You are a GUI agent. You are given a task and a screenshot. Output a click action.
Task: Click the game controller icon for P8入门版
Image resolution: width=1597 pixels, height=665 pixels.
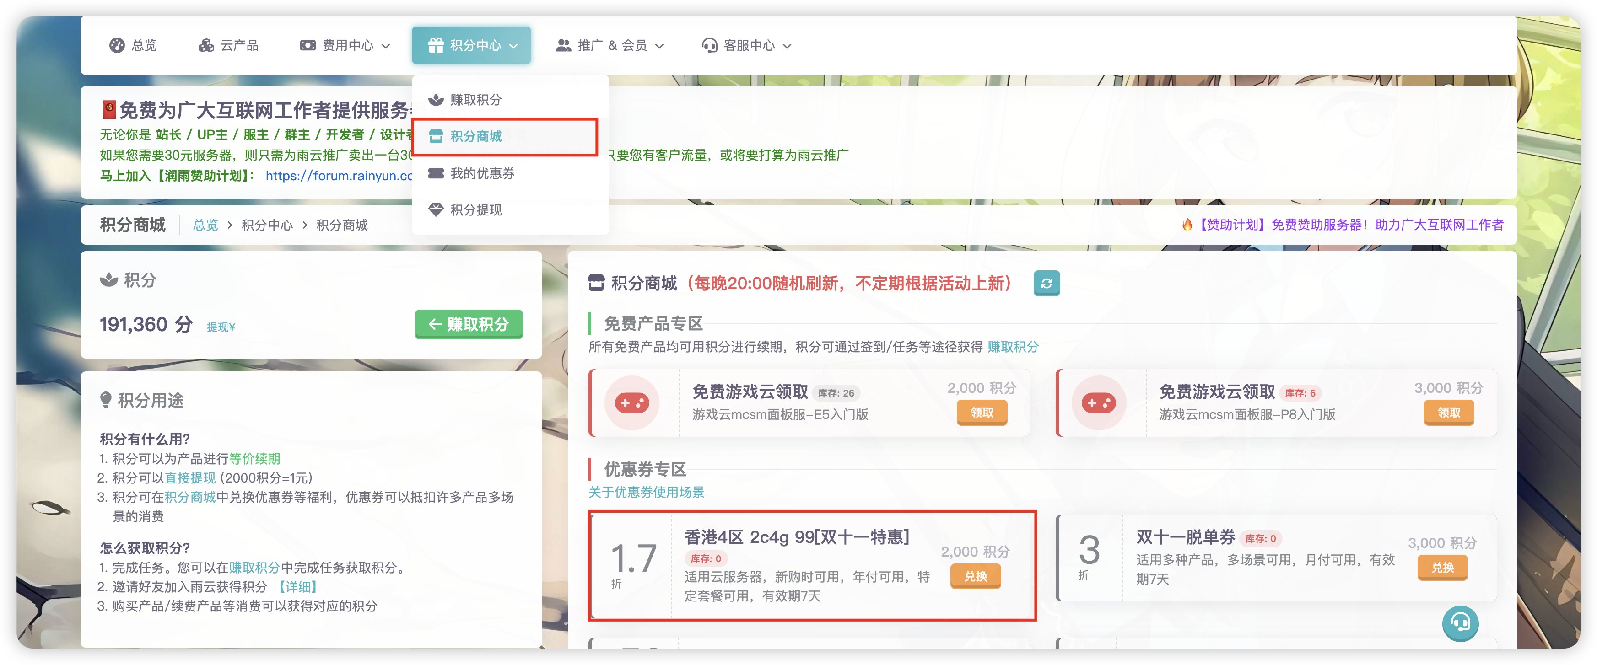(x=1098, y=403)
